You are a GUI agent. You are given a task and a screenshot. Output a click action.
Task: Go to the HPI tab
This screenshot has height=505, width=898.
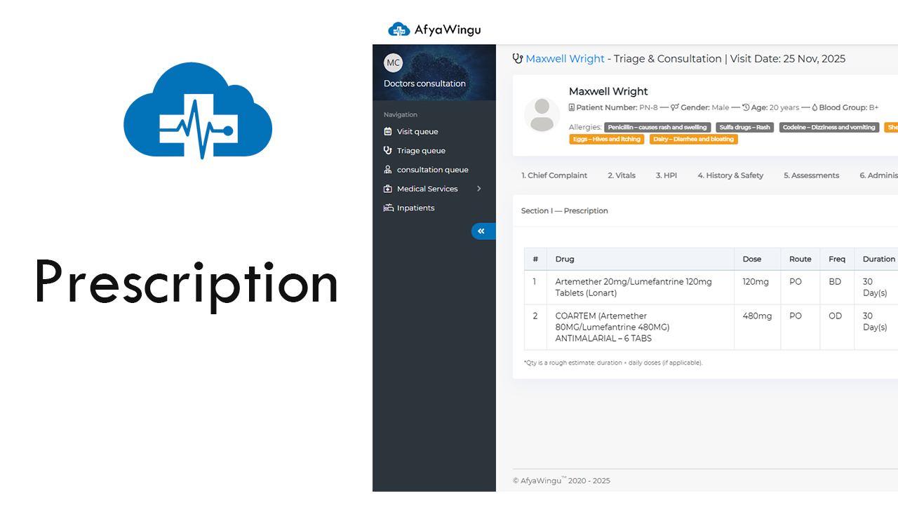[666, 175]
